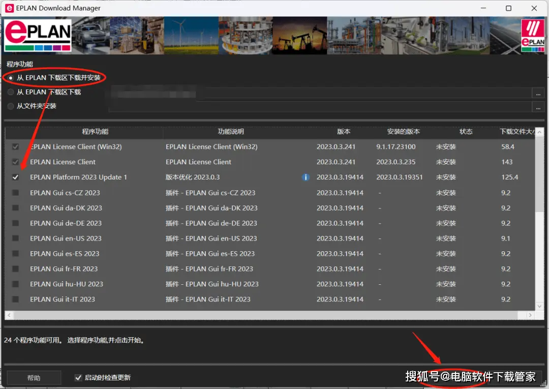Click the 下载文件大小 column header
Screen dimensions: 549x389
click(x=517, y=132)
